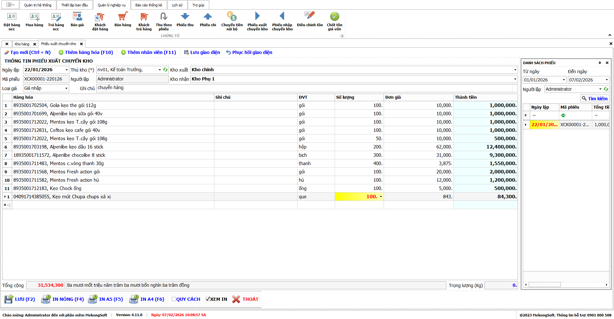Enable the QUY CÁCH checkbox
This screenshot has height=319, width=614.
pyautogui.click(x=174, y=299)
